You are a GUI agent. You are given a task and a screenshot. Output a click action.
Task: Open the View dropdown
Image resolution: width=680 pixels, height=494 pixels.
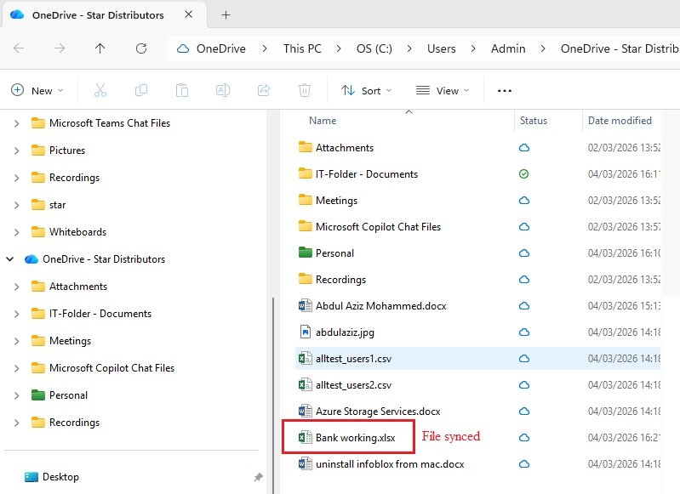click(443, 91)
